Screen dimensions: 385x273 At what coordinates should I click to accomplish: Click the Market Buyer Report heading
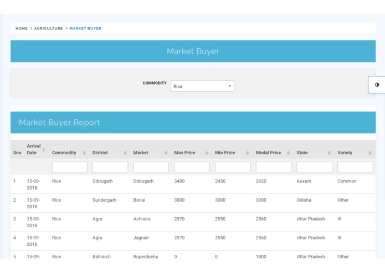[59, 123]
